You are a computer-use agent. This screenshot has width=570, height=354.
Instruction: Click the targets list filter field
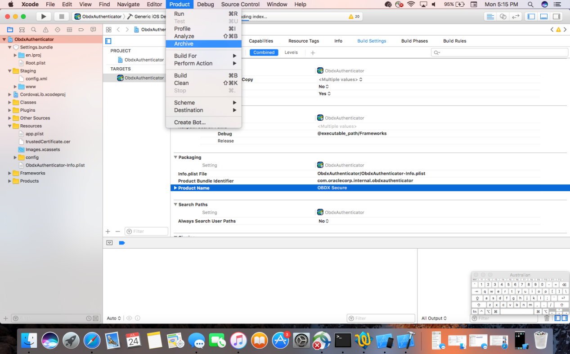coord(146,232)
